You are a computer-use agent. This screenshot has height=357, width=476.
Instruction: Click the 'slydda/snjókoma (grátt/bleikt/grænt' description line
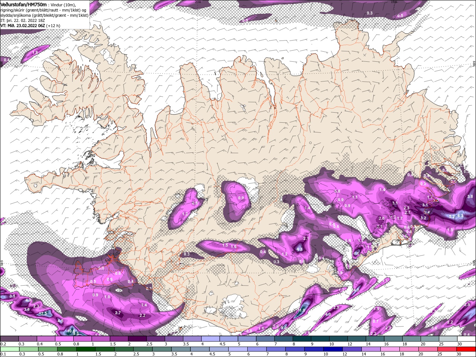pyautogui.click(x=44, y=15)
